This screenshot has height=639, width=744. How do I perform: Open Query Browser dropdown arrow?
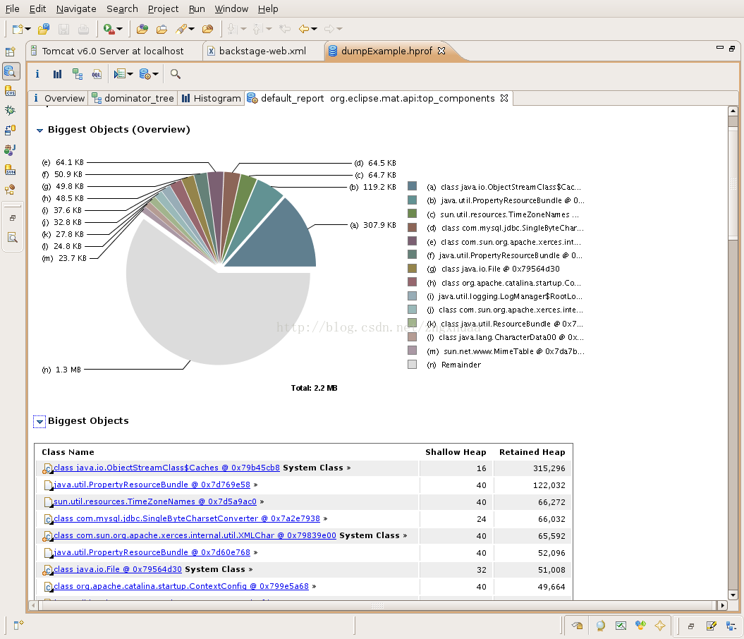(130, 75)
